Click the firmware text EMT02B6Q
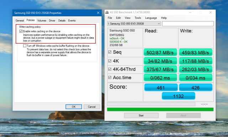 (x=117, y=35)
